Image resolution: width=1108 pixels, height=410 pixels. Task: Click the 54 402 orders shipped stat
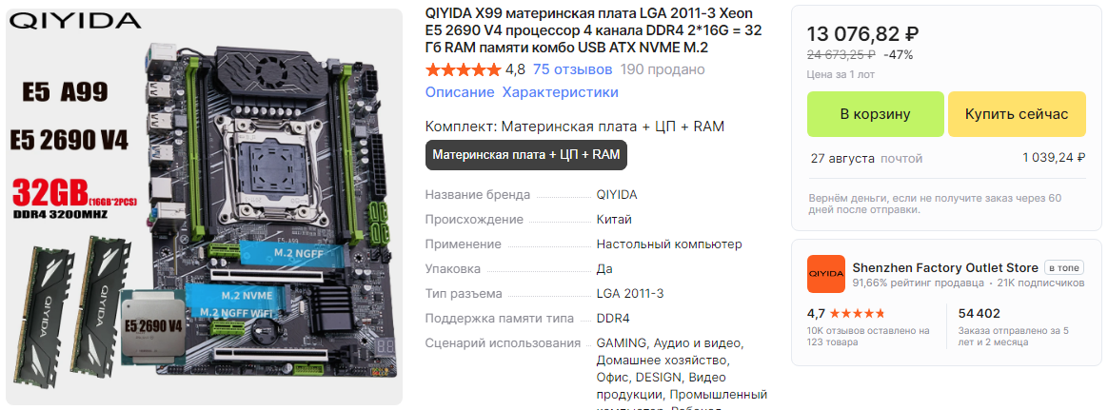(x=979, y=313)
